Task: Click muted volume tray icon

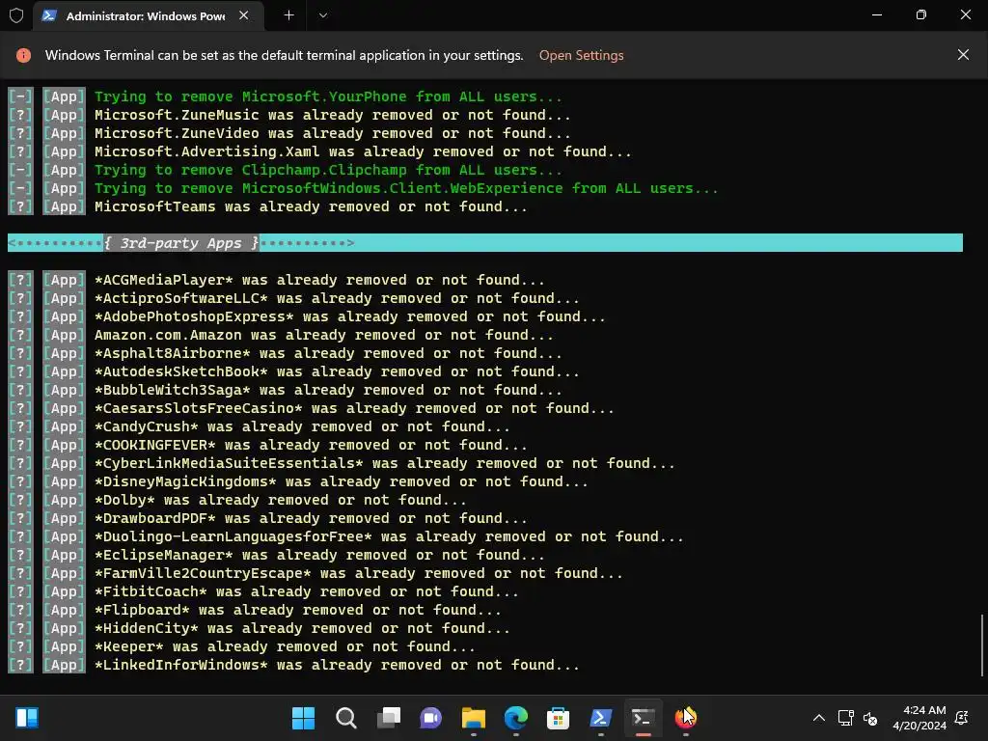Action: coord(869,718)
